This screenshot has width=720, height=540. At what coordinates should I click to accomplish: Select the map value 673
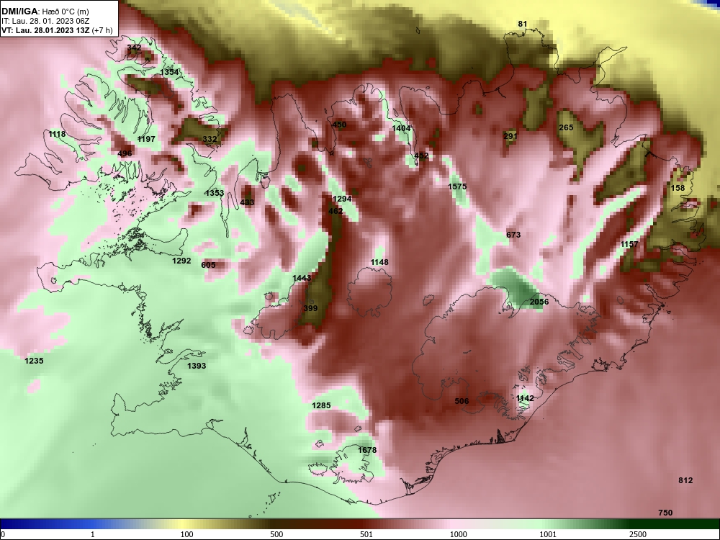tap(513, 235)
